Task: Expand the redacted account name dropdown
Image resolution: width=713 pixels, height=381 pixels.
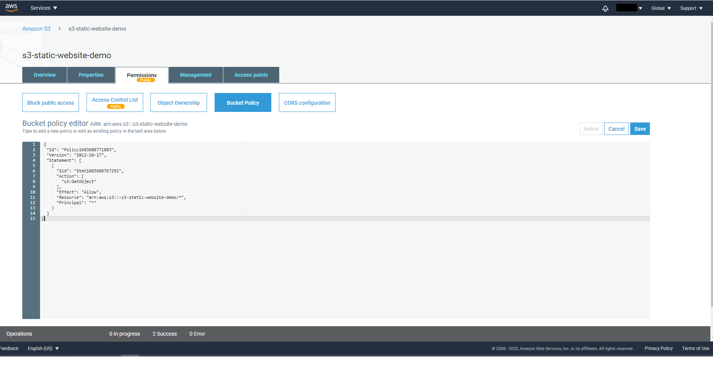Action: [629, 8]
